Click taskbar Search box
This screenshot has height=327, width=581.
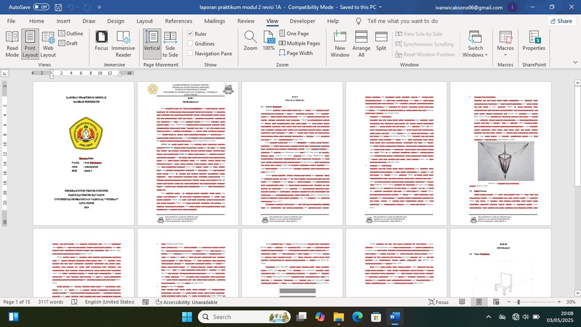[x=245, y=317]
